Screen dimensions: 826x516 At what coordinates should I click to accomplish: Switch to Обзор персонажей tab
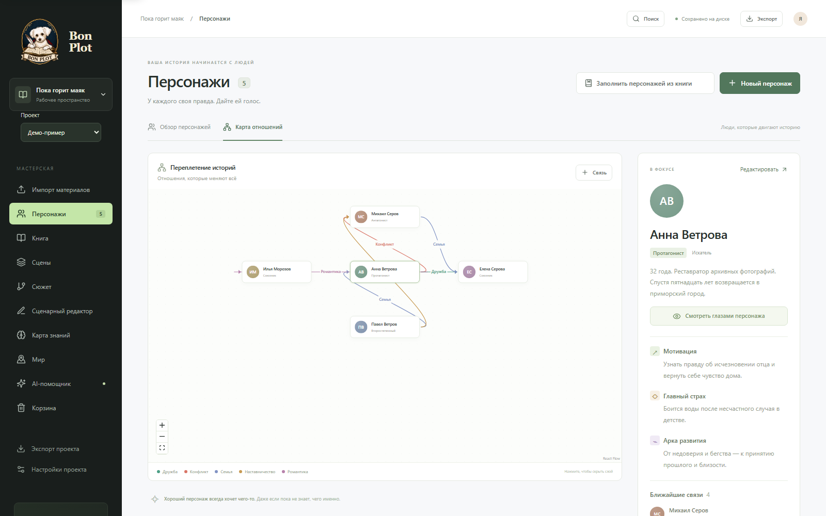point(179,127)
